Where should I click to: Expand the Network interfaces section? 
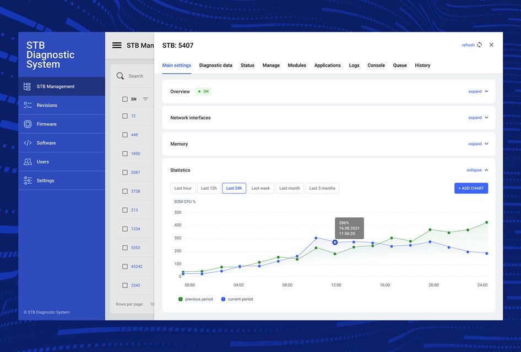tap(478, 118)
